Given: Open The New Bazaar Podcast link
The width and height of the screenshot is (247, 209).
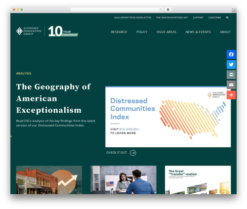Looking at the screenshot, I should [x=172, y=17].
